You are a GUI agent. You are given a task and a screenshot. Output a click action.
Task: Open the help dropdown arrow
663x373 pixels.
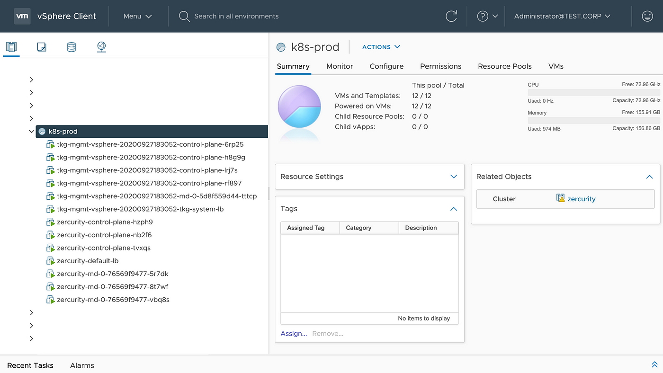pos(495,16)
